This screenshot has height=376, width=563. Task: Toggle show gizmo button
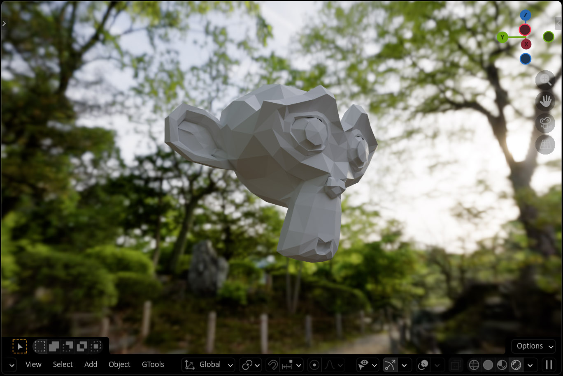point(390,364)
